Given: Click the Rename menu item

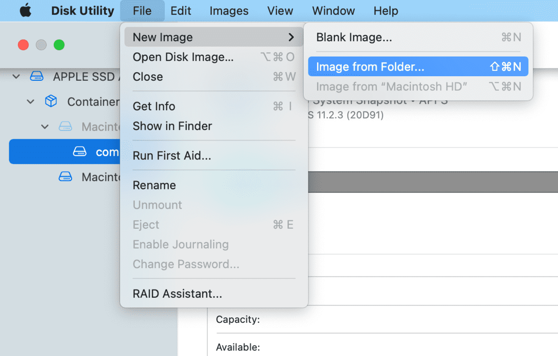Looking at the screenshot, I should click(x=154, y=185).
